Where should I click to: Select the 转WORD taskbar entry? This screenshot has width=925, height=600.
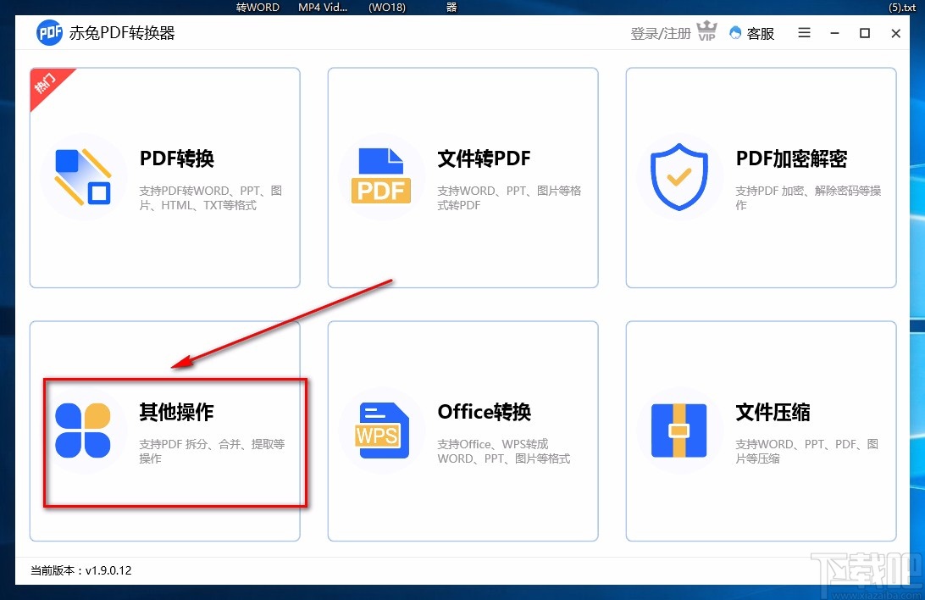pos(257,7)
